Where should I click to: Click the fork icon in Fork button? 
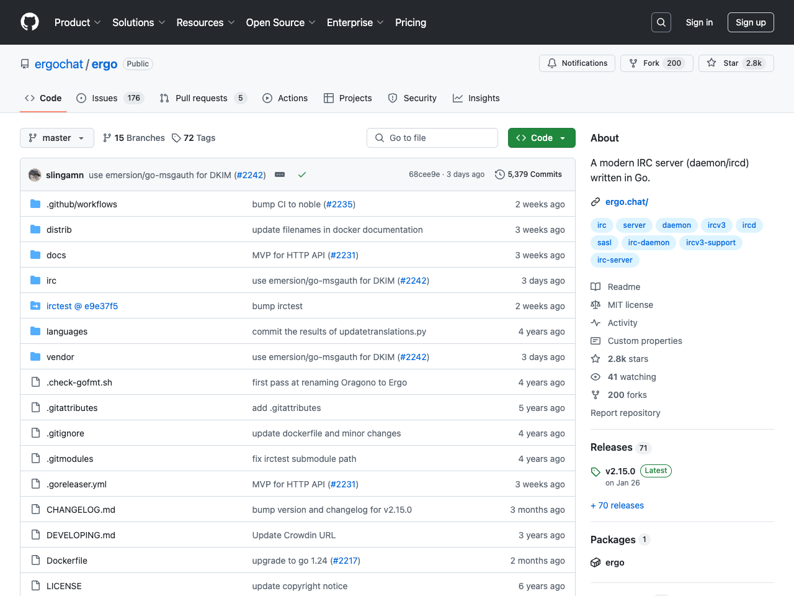click(633, 63)
